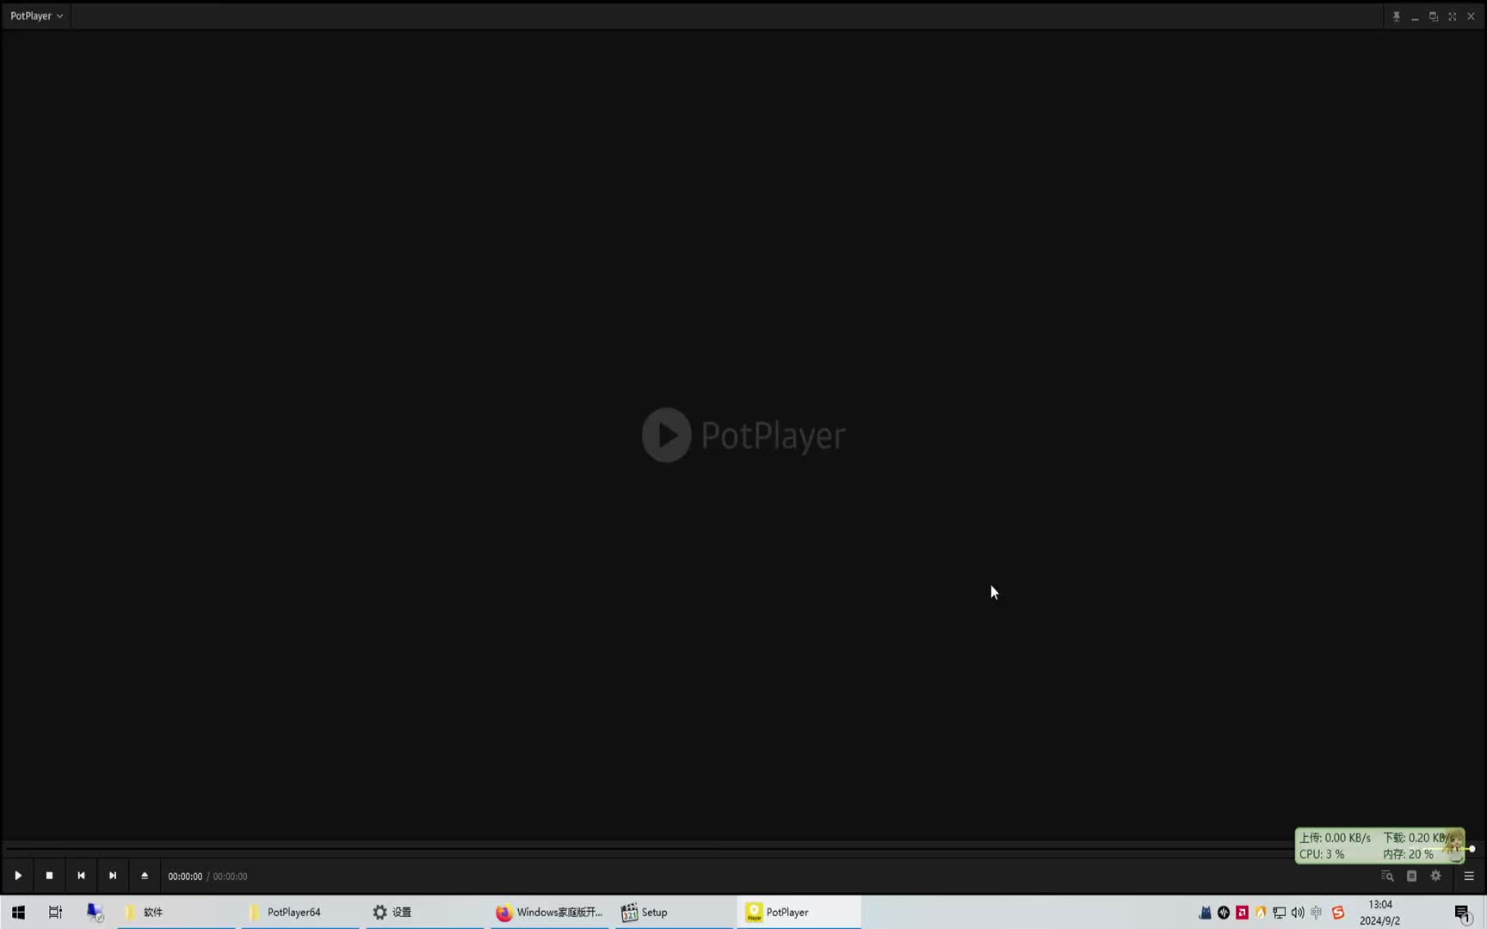The height and width of the screenshot is (929, 1487).
Task: Toggle the always-on-top pin icon
Action: [1396, 16]
